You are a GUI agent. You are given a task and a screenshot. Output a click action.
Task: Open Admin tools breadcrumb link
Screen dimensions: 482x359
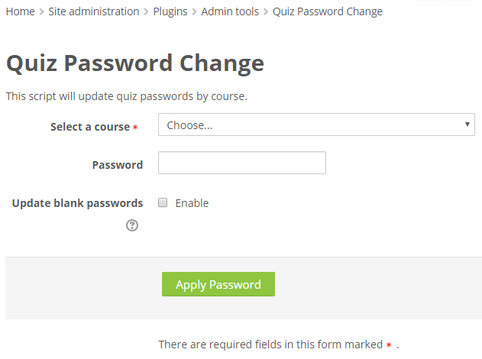pos(230,11)
